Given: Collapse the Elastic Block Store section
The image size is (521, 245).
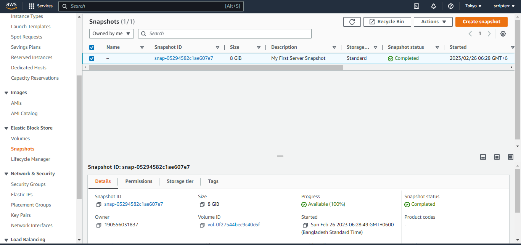Looking at the screenshot, I should [x=6, y=128].
